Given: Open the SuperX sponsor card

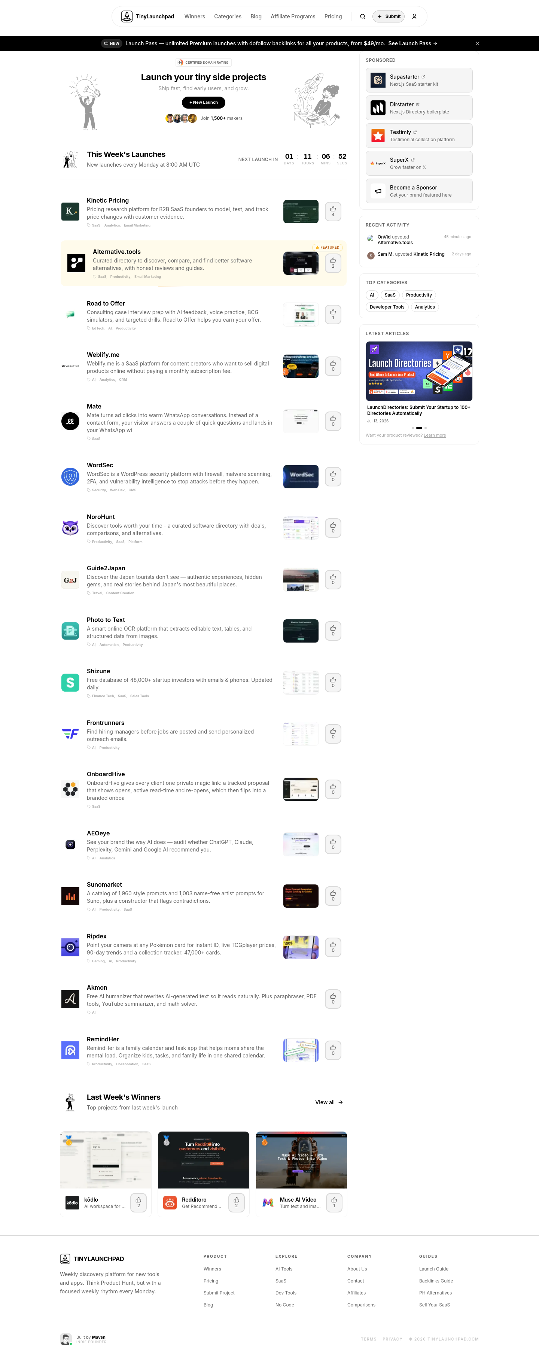Looking at the screenshot, I should (x=419, y=163).
